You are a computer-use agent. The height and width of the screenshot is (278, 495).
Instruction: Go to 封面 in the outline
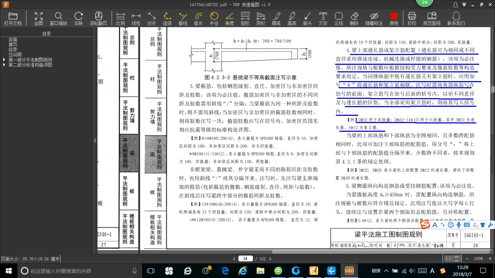13,39
